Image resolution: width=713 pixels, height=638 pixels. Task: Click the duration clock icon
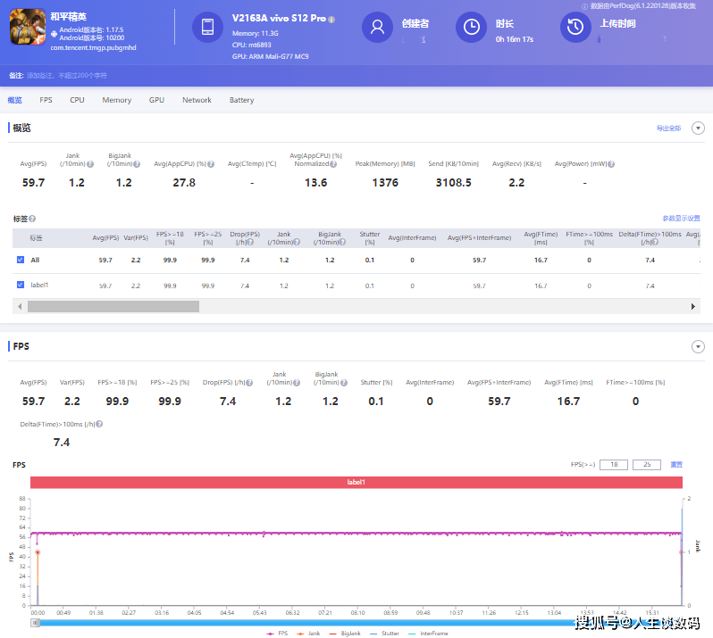pyautogui.click(x=471, y=28)
